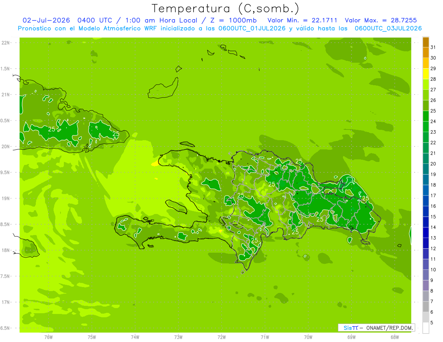Click the '76W' longitude axis label
This screenshot has height=342, width=443.
[48, 337]
